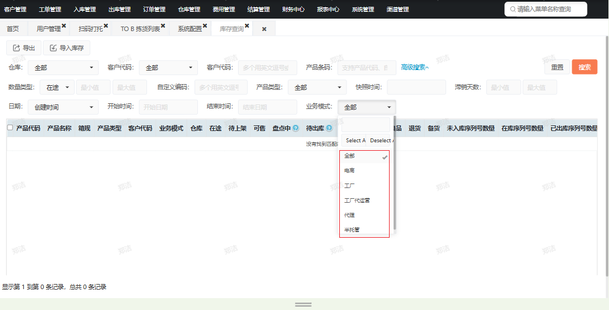
Task: Close the 系统配置 tab
Action: (205, 25)
